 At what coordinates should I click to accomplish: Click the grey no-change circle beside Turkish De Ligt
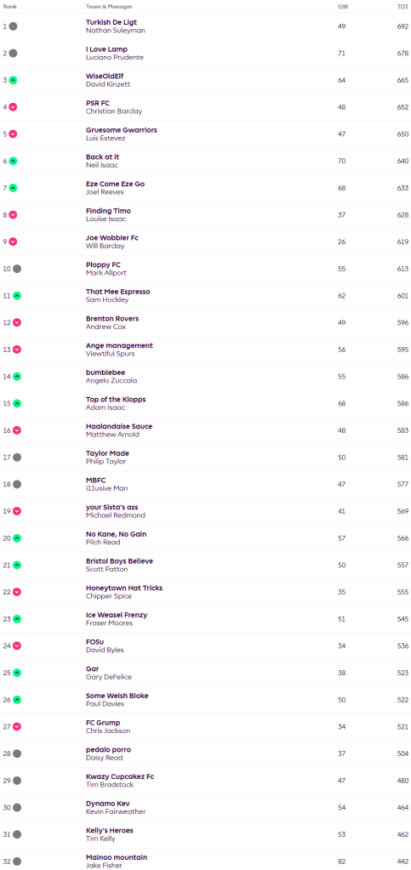(x=13, y=26)
